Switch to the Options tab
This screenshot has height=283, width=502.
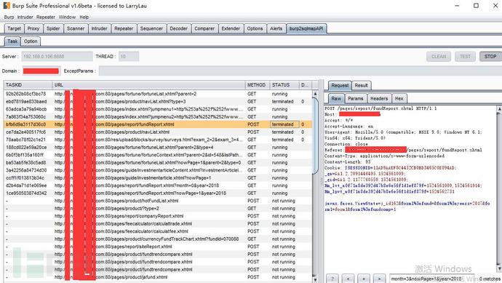tap(255, 28)
